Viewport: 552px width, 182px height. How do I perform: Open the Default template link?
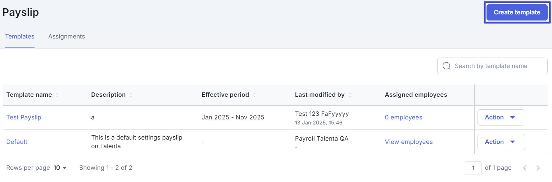coord(17,142)
